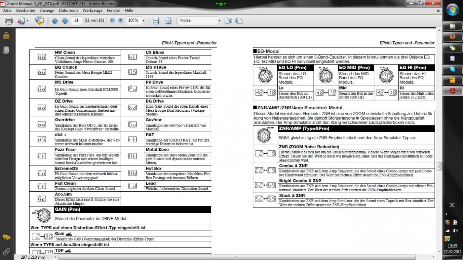
Task: Click the Print icon in toolbar
Action: pyautogui.click(x=9, y=20)
